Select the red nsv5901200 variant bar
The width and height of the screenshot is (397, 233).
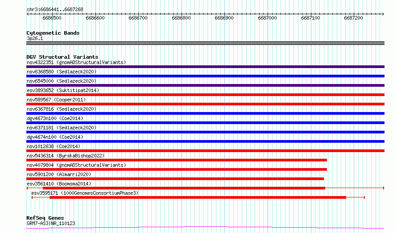[175, 179]
